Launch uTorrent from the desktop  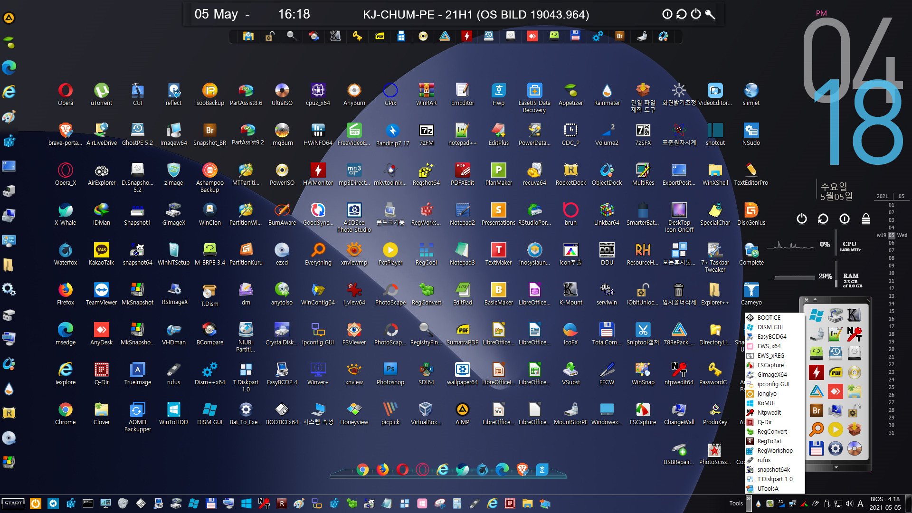click(101, 94)
